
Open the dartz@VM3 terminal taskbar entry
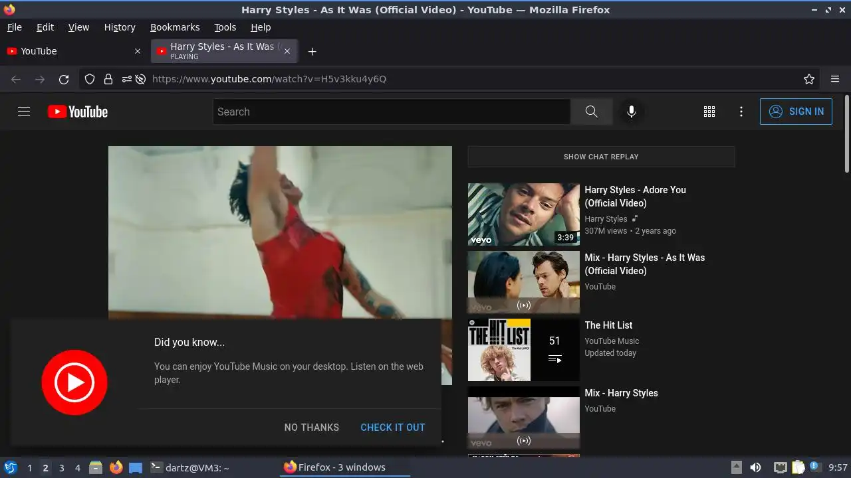coord(190,467)
